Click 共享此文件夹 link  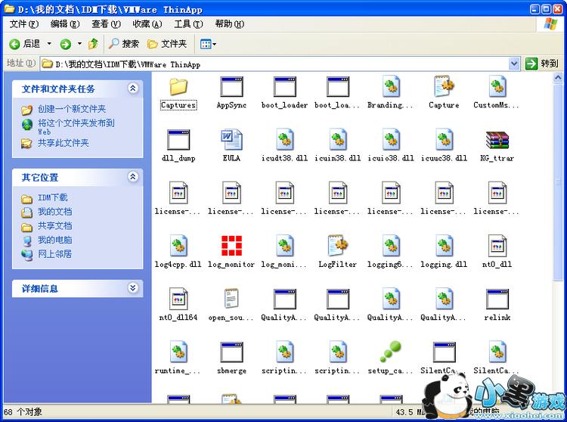click(64, 143)
